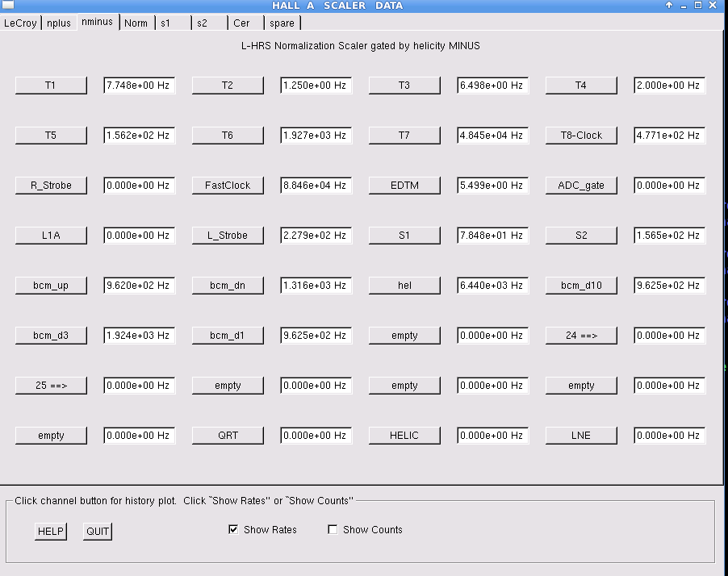Click the S2 rate 1.565e+02 Hz
Image resolution: width=728 pixels, height=576 pixels.
[x=670, y=236]
